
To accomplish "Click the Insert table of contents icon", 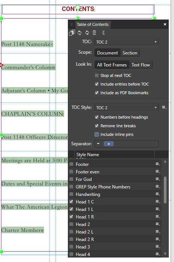I will point(72,33).
